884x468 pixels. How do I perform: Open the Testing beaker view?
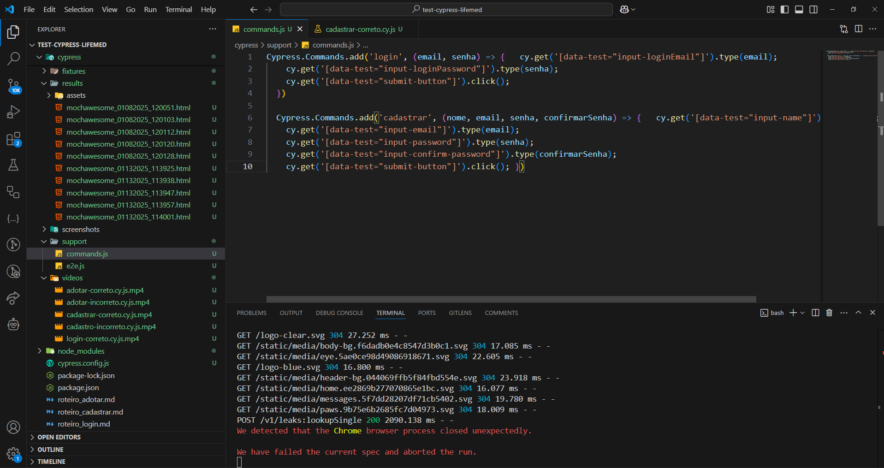13,165
